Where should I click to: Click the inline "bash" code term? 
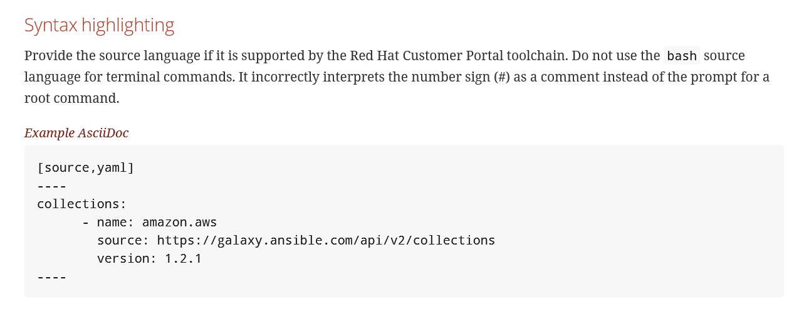tap(682, 56)
